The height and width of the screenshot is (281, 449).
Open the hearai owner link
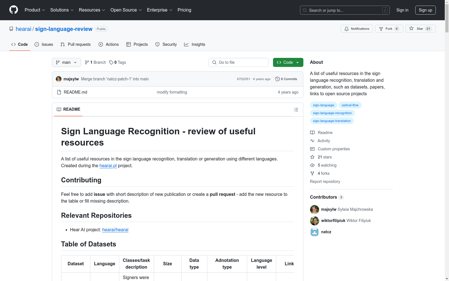click(x=24, y=29)
